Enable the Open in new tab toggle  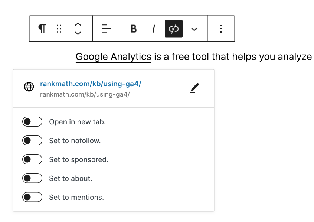32,122
